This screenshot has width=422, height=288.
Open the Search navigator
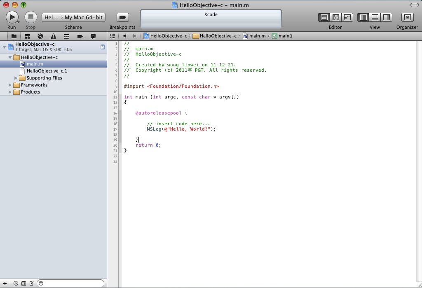40,36
